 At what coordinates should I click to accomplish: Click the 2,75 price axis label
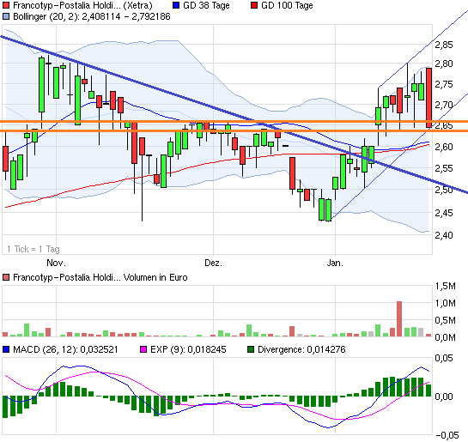(444, 84)
